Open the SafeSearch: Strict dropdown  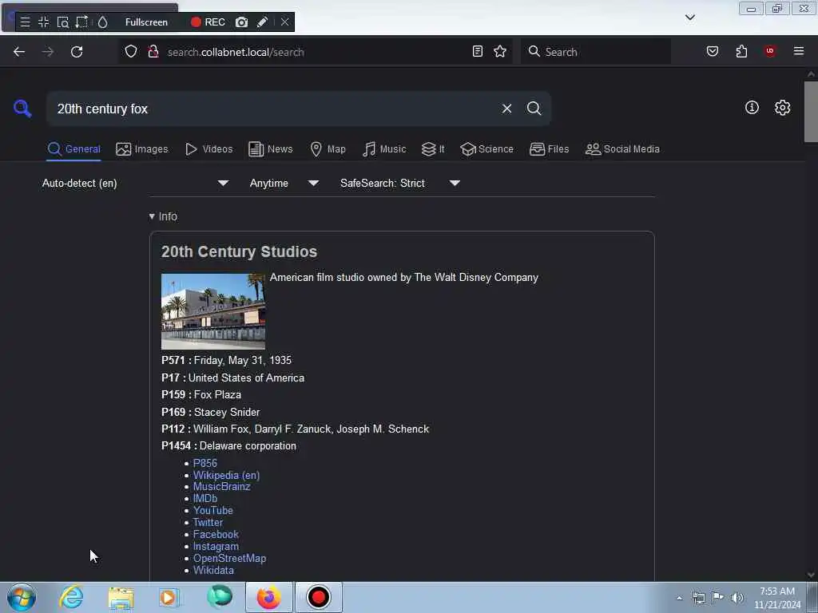click(400, 183)
